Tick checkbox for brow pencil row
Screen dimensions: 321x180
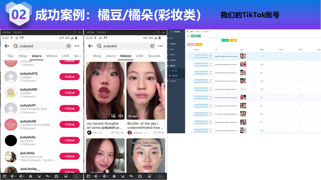point(189,106)
